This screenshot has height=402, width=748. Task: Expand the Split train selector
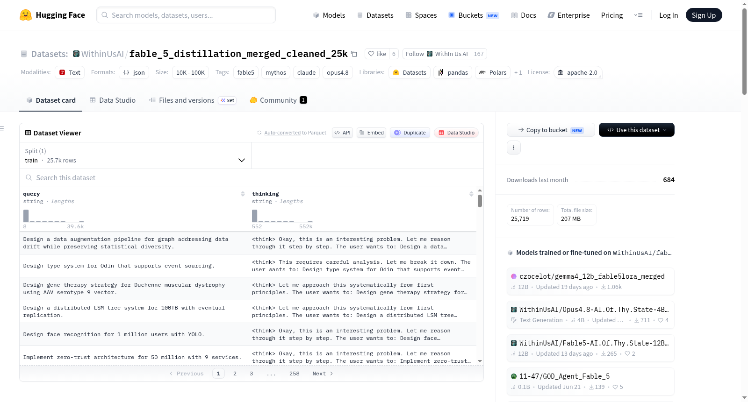point(135,155)
